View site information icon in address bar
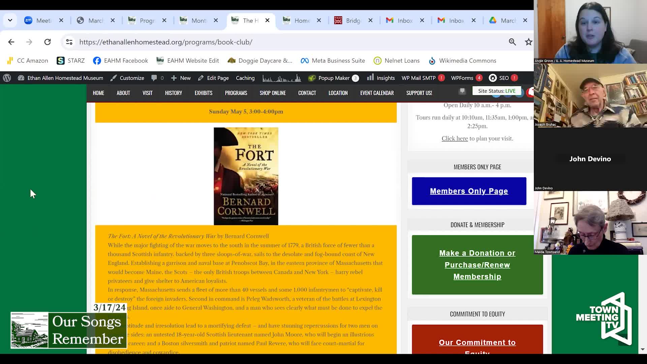The height and width of the screenshot is (364, 647). click(x=69, y=42)
